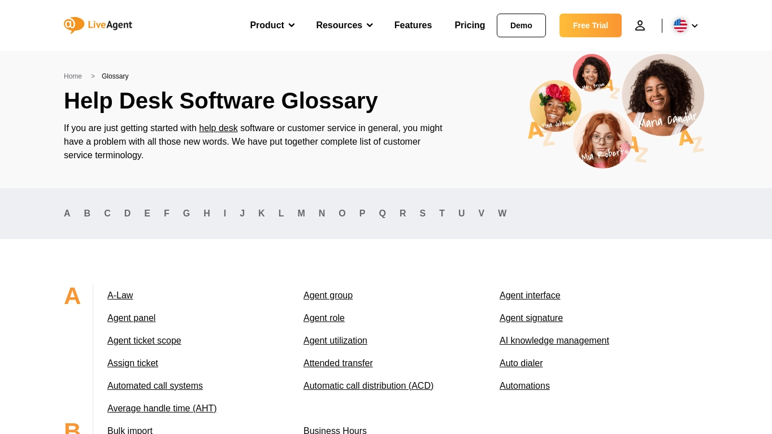
Task: Click the Maria Candar avatar photo
Action: tap(662, 93)
